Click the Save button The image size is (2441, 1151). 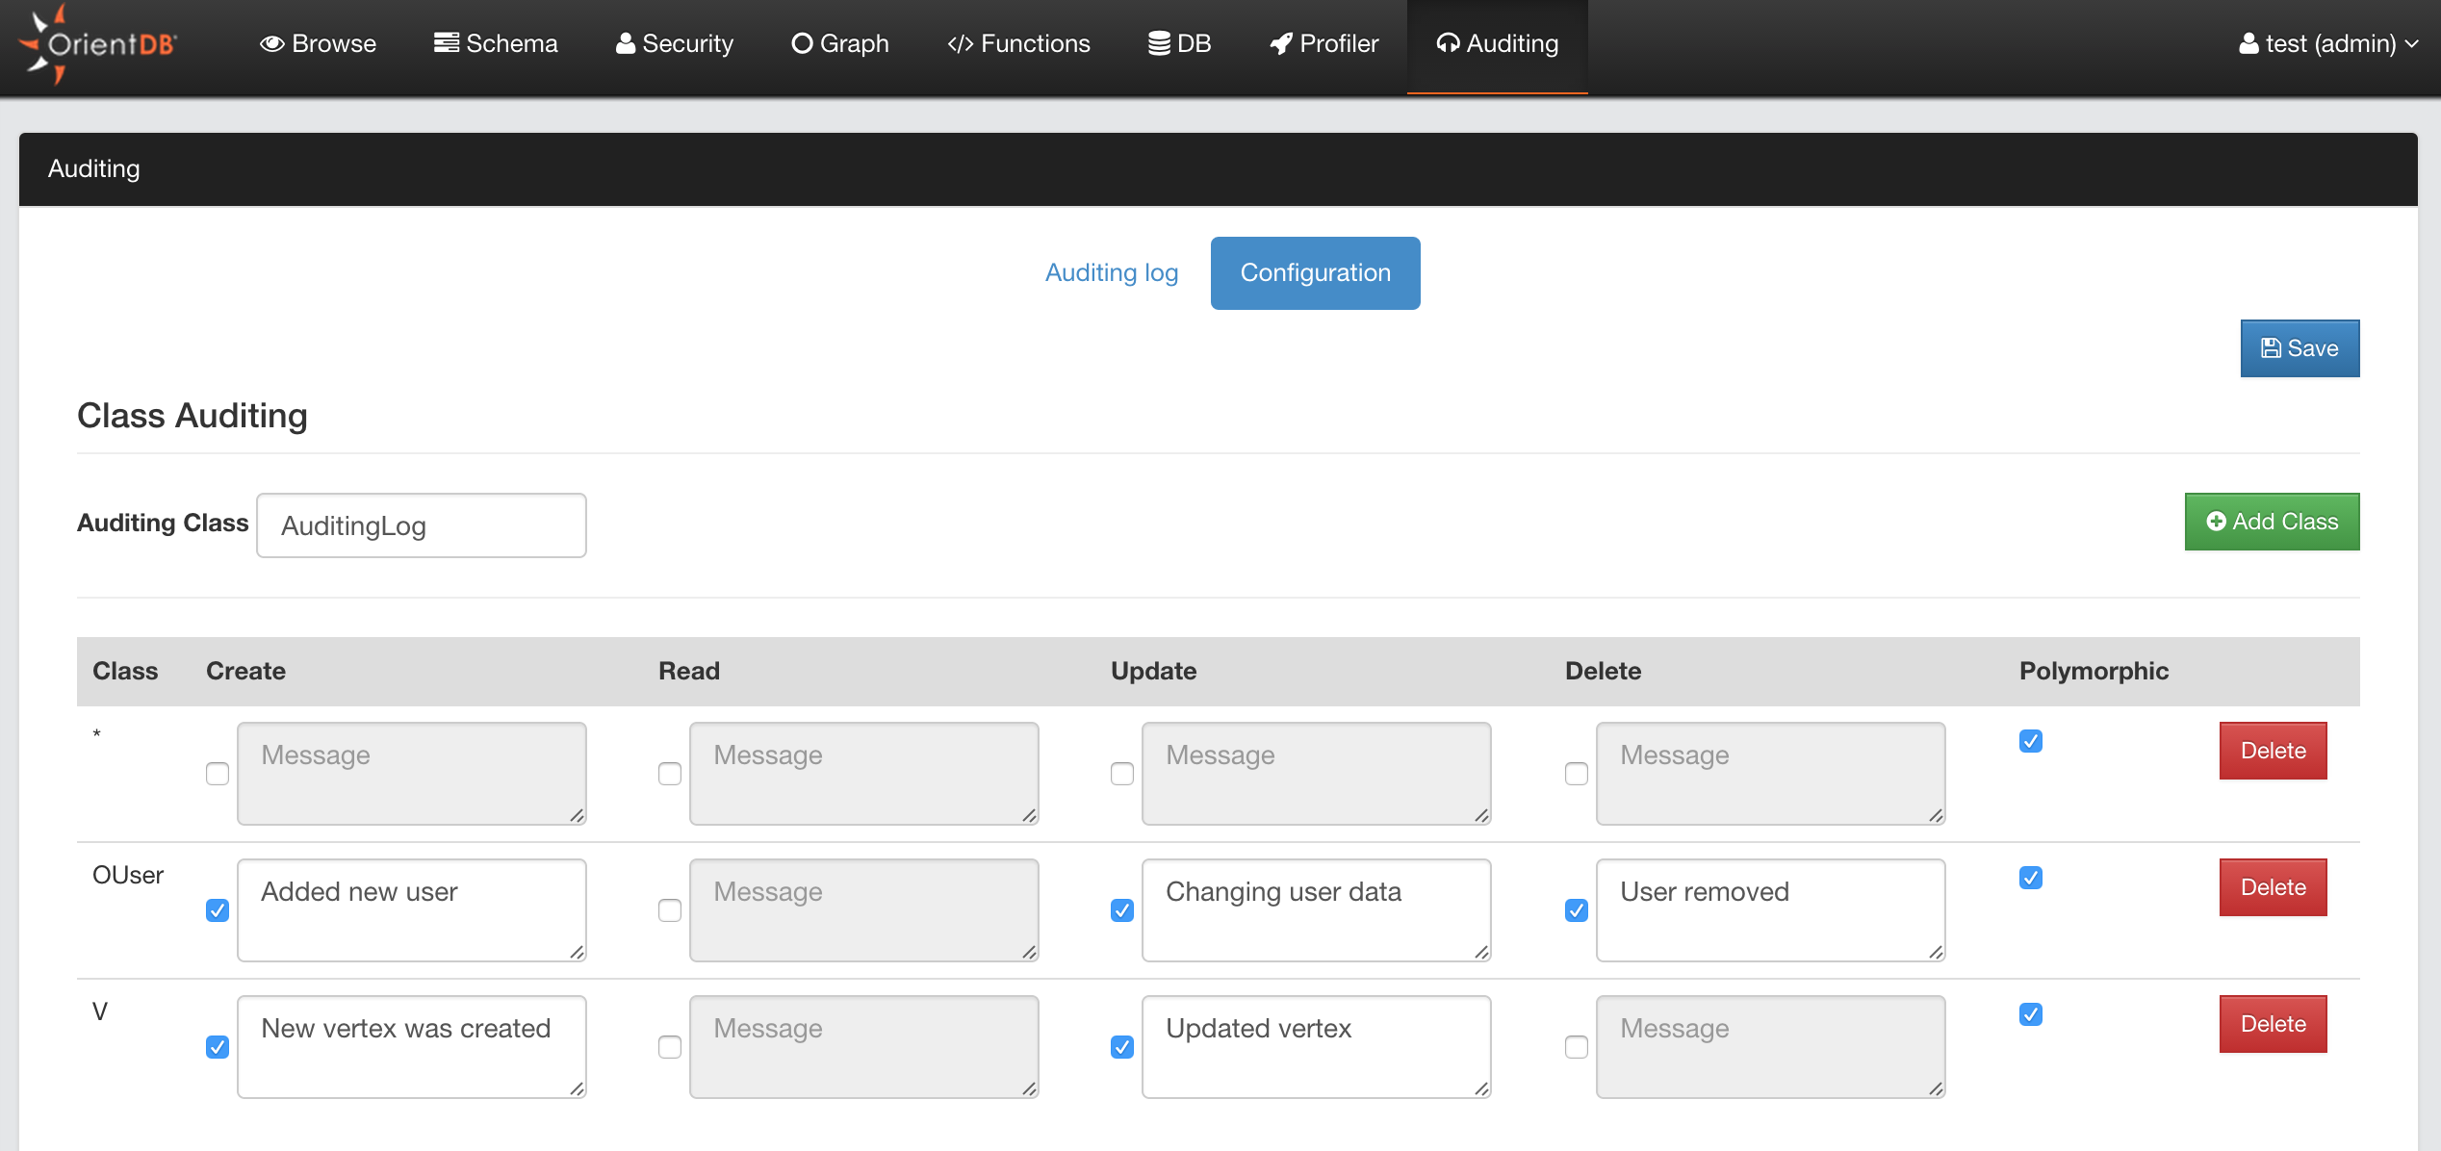2300,348
